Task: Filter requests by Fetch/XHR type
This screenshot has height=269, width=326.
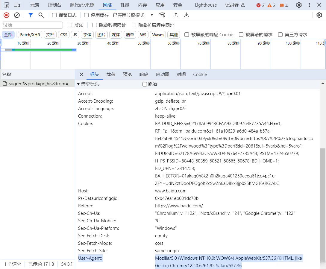Action: click(x=30, y=35)
